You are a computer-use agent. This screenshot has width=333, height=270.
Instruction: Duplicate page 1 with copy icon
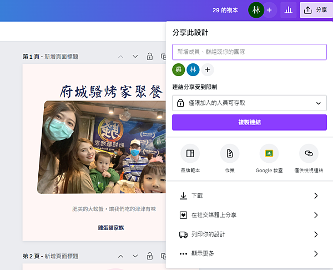click(x=164, y=57)
